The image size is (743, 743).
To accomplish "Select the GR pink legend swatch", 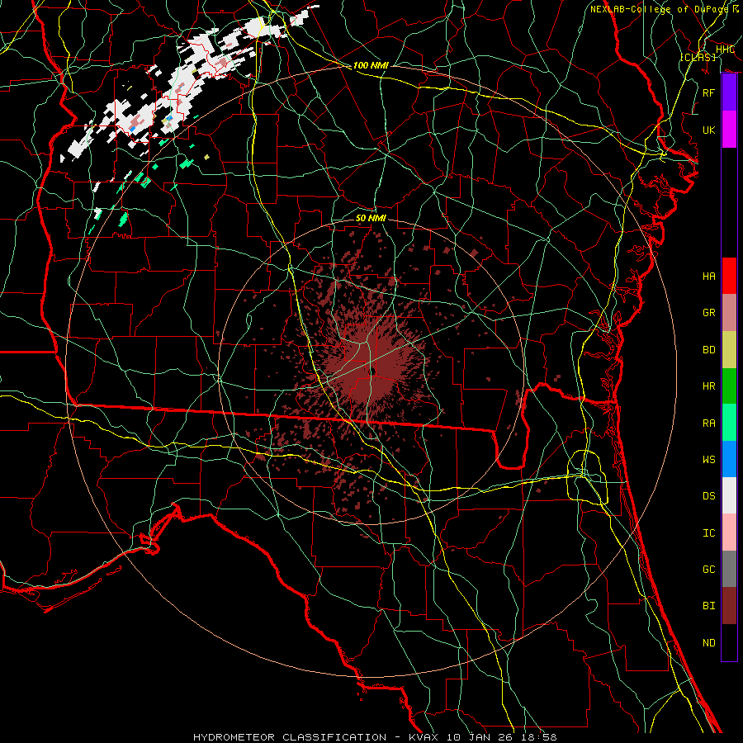I will 729,312.
